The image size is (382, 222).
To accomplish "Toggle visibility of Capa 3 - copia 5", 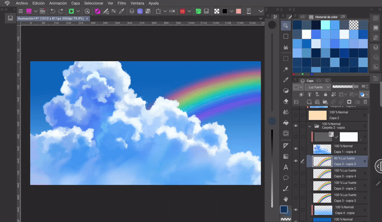I will (296, 161).
